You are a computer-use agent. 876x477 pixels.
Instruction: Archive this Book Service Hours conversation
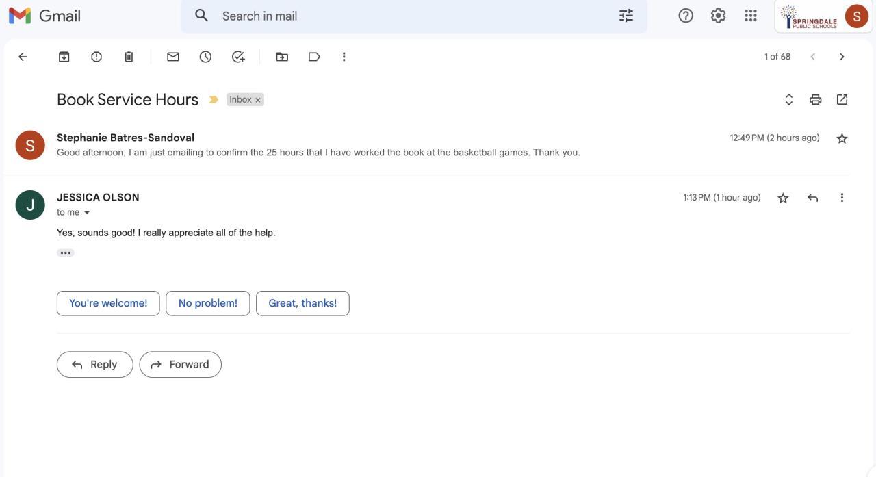(64, 57)
